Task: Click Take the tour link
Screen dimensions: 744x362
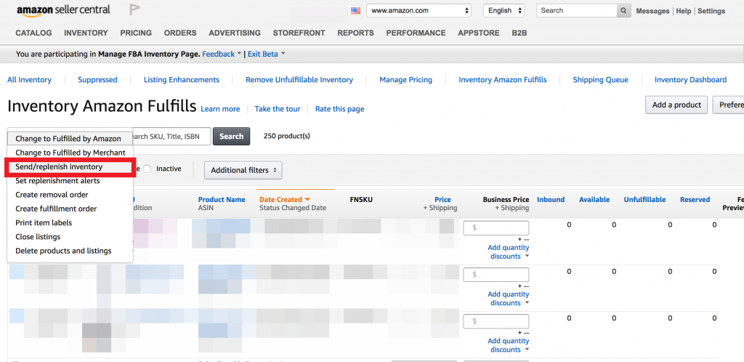Action: pos(278,109)
